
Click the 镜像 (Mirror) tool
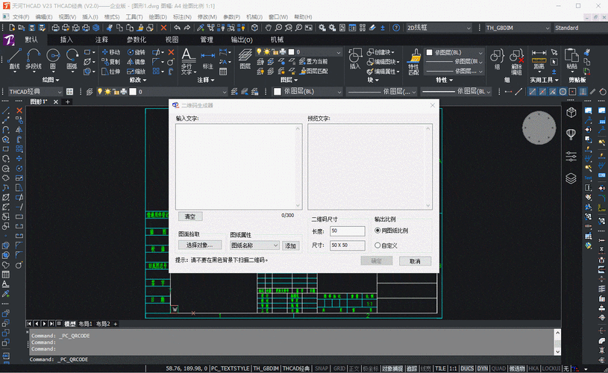136,62
